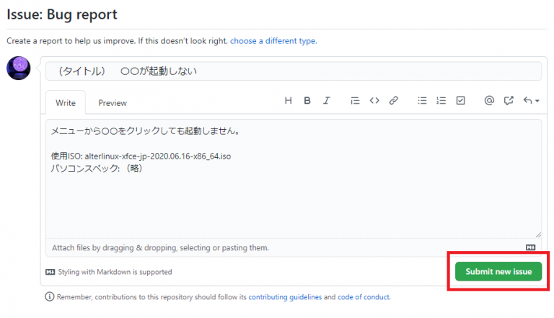The image size is (554, 318).
Task: Open the saved replies dropdown
Action: [530, 101]
